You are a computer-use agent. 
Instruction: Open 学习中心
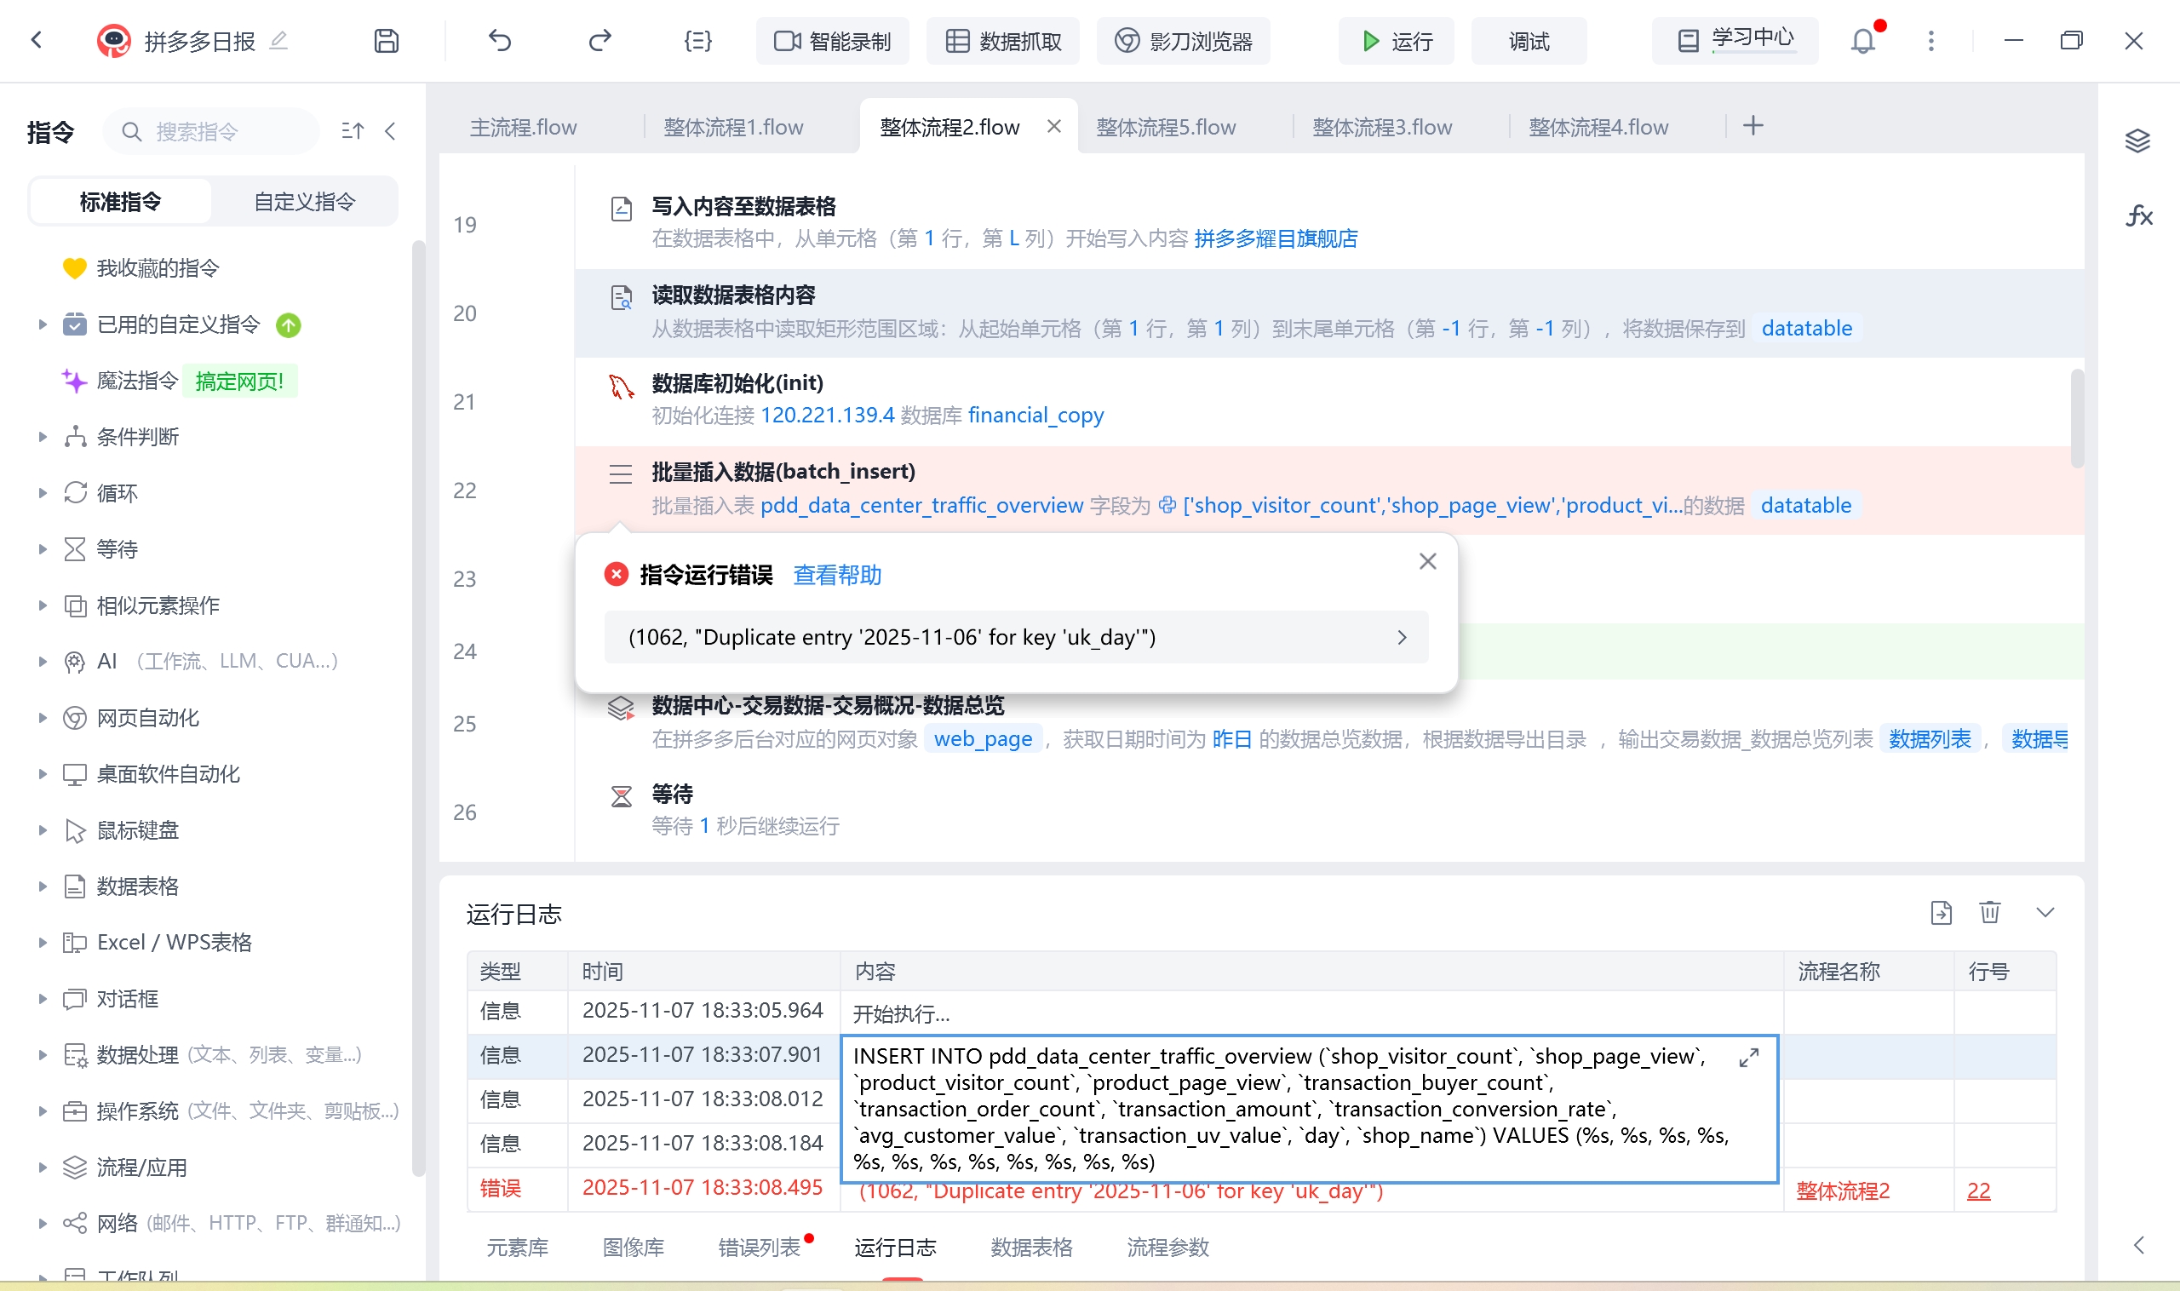click(x=1735, y=40)
